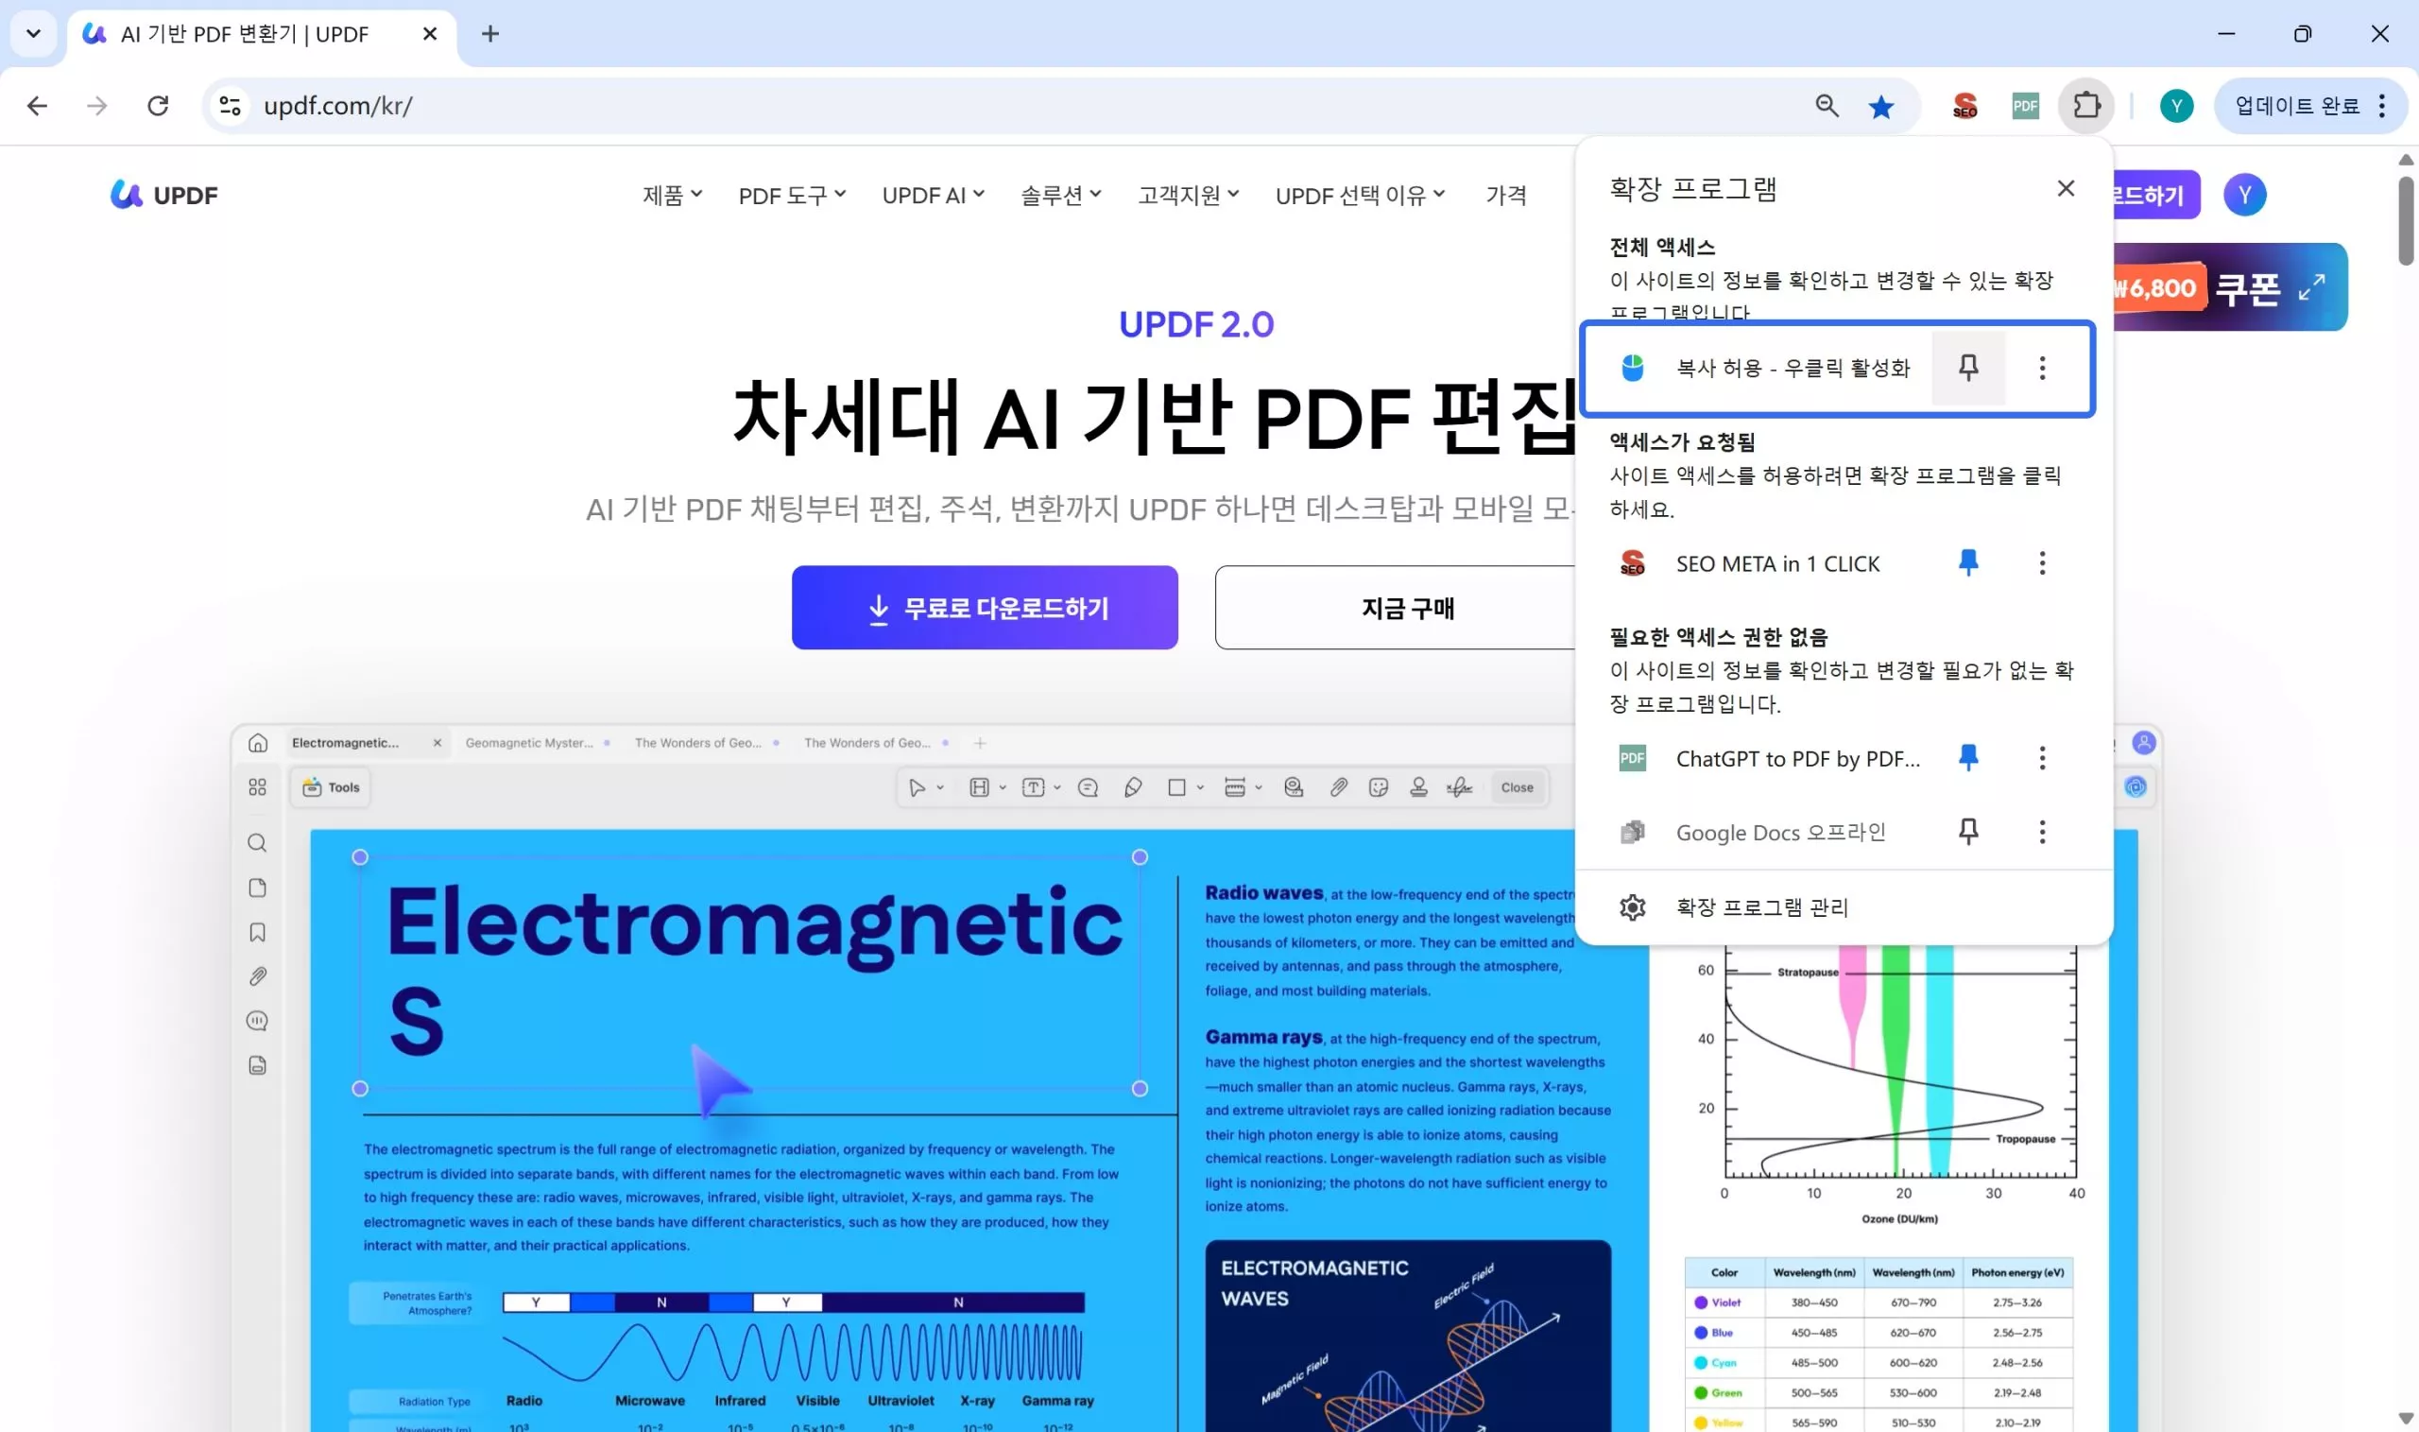Click 무료로 다운로드하기 button

pyautogui.click(x=985, y=607)
